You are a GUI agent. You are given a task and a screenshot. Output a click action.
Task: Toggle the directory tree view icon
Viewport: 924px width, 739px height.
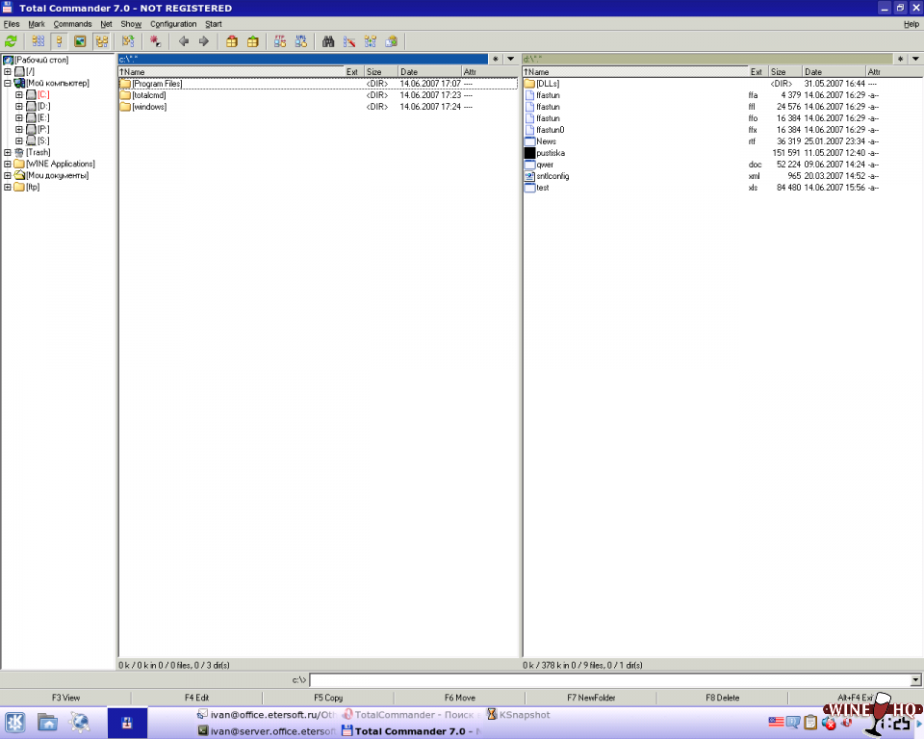pos(101,41)
